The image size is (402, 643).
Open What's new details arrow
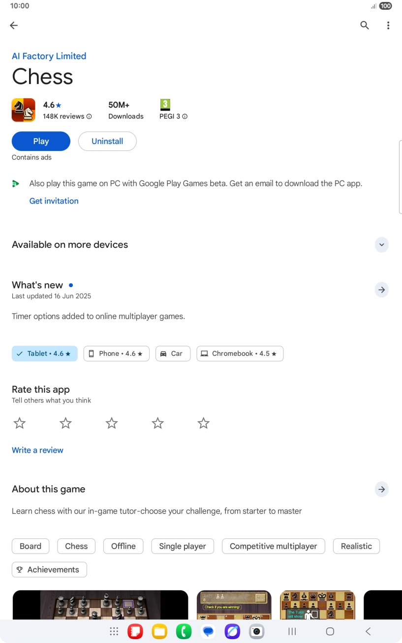coord(381,290)
